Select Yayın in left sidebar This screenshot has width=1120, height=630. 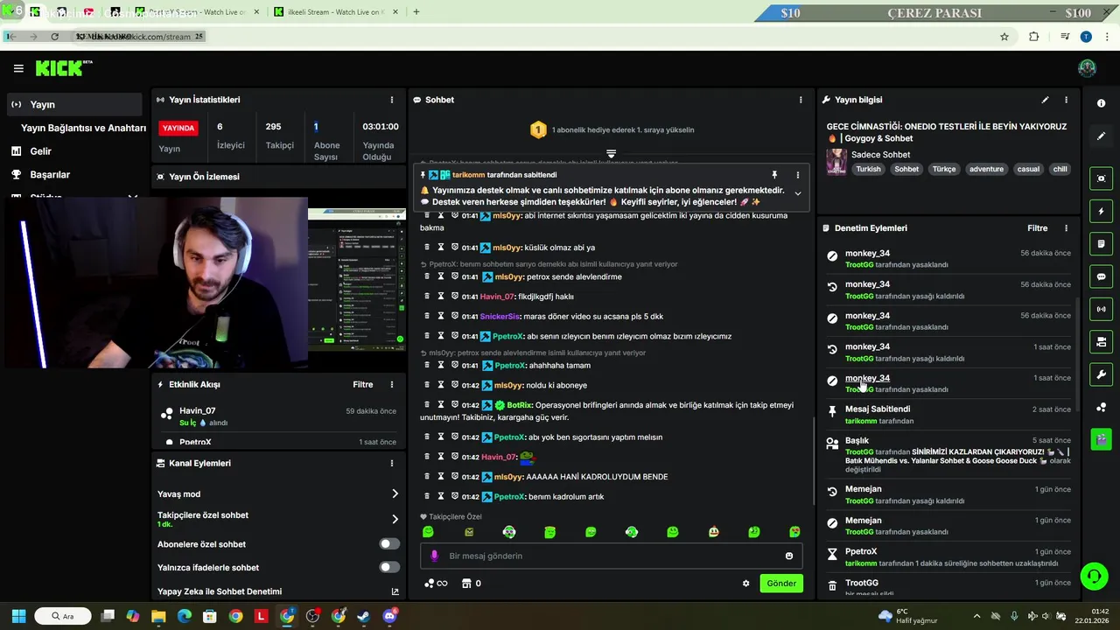pos(73,104)
